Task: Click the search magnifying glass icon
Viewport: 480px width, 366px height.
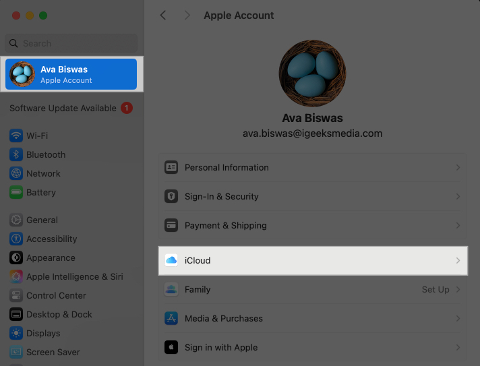Action: (x=13, y=43)
